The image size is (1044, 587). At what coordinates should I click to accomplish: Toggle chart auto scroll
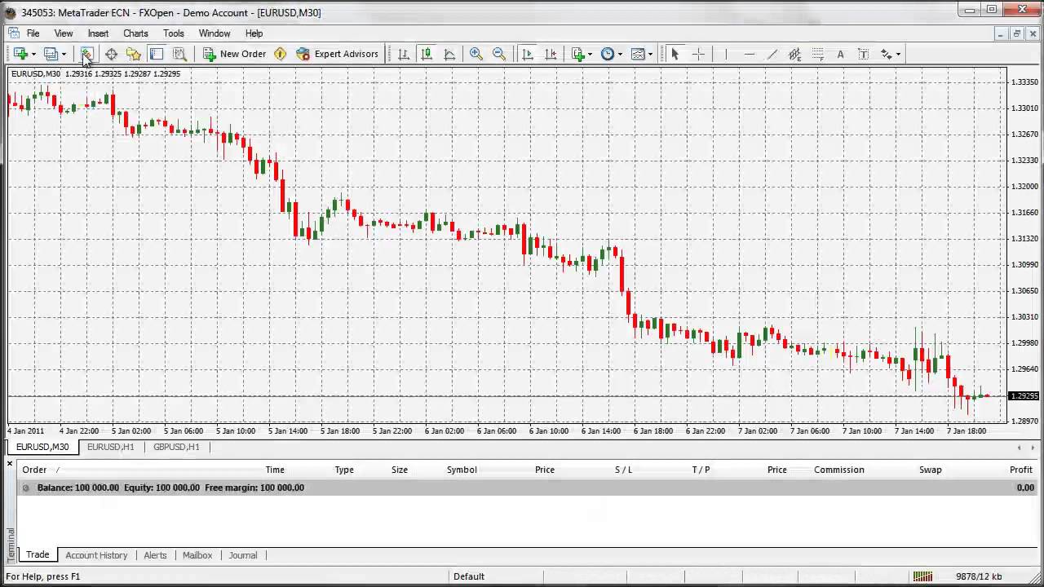pyautogui.click(x=528, y=54)
